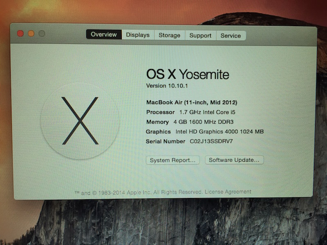This screenshot has height=245, width=327.
Task: Close the window with the red button
Action: click(x=20, y=33)
